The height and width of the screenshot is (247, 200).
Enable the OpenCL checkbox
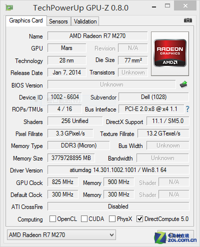(x=52, y=218)
